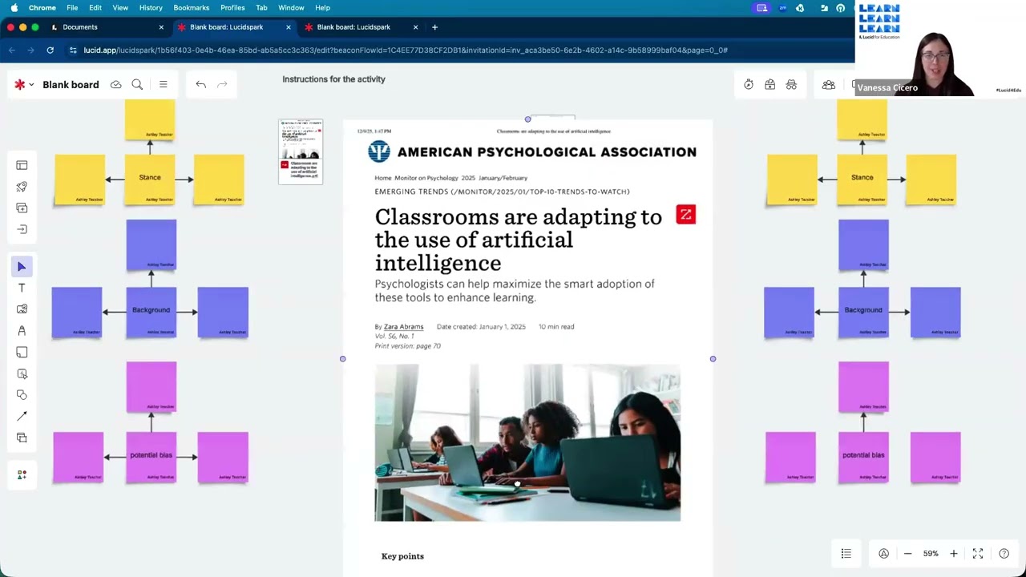Viewport: 1026px width, 577px height.
Task: Click the add frame icon
Action: pos(22,208)
